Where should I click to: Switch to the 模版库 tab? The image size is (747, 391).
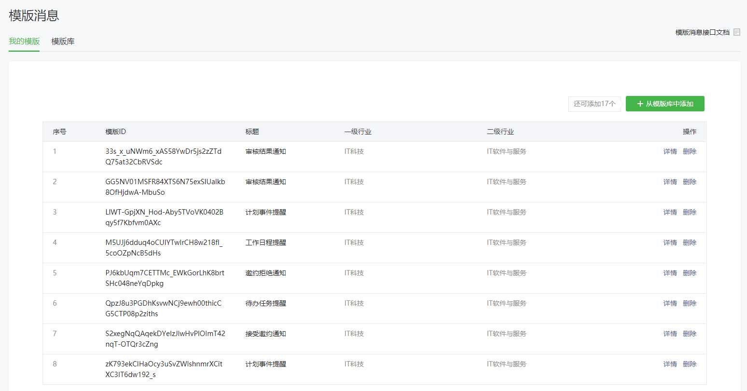pos(63,41)
